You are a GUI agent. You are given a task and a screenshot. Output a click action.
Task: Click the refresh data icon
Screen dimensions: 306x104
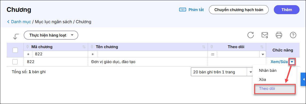[251, 35]
